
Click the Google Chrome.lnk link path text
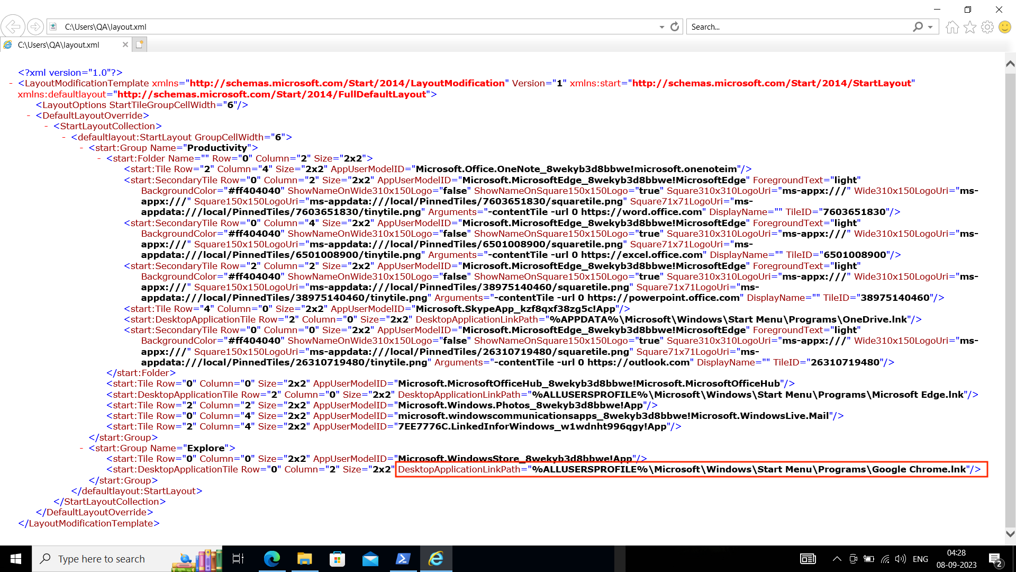(749, 469)
